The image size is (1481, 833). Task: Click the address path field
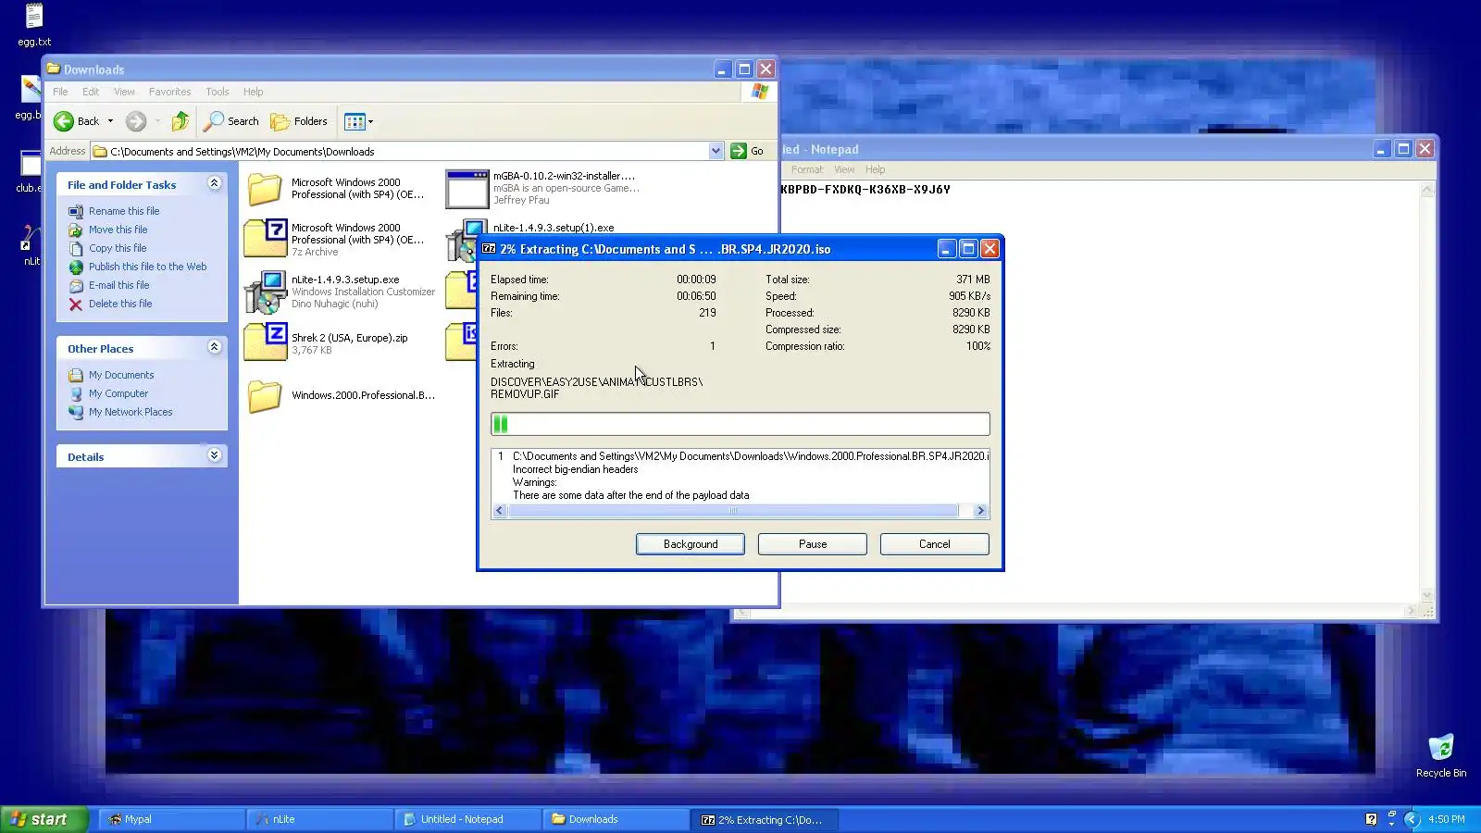pos(400,151)
